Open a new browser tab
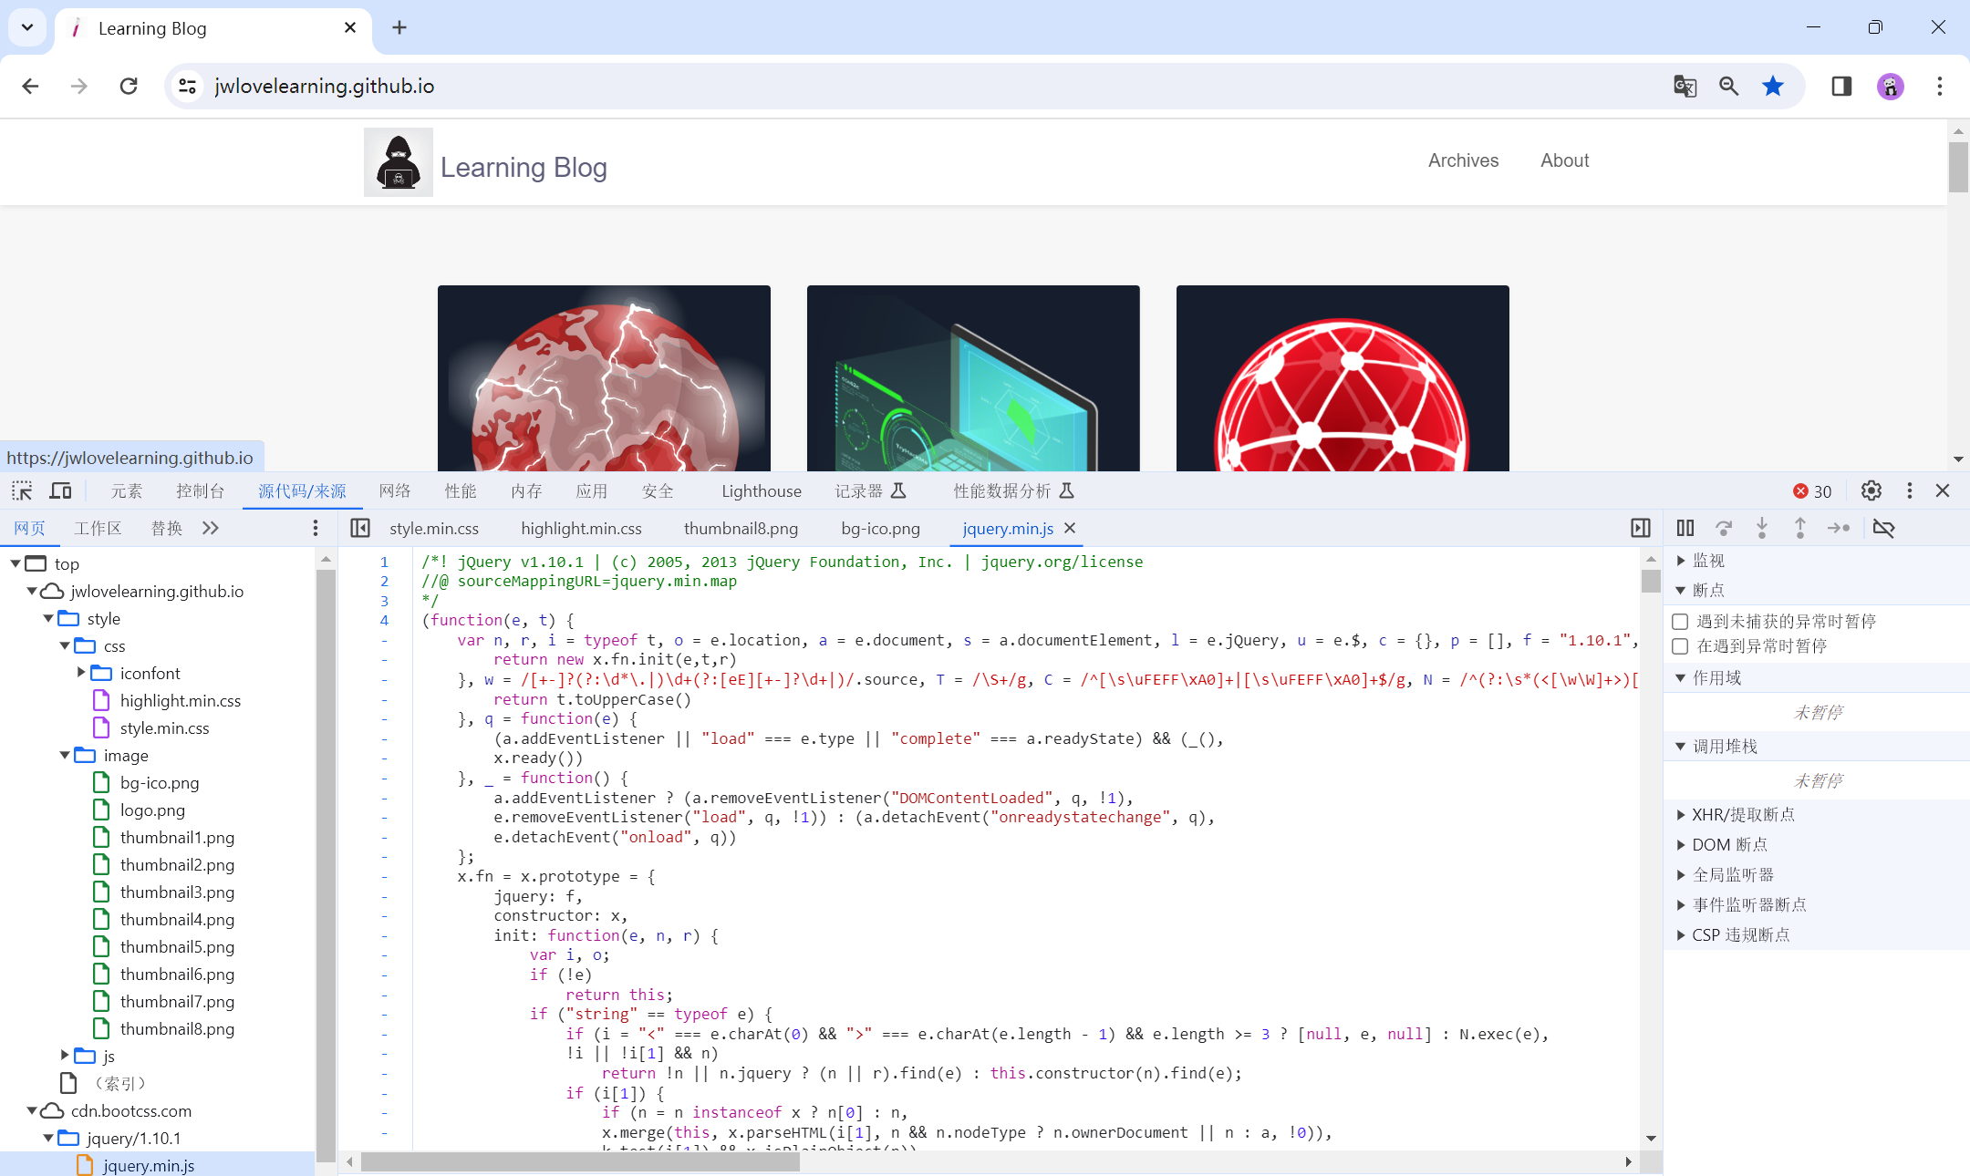1970x1176 pixels. pos(399,27)
